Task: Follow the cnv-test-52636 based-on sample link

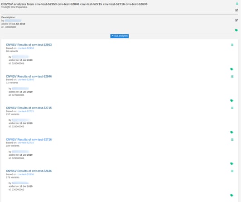Action: click(x=26, y=174)
